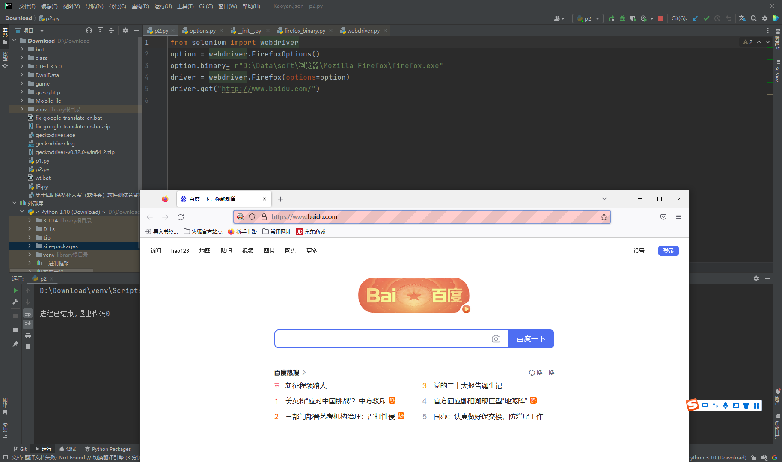Expand the CTFd-3.5.0 folder
782x462 pixels.
click(22, 66)
